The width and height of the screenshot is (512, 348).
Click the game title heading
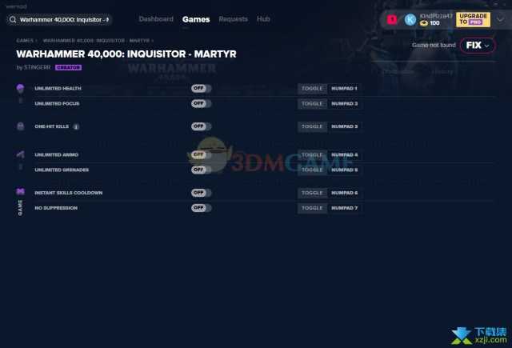pyautogui.click(x=126, y=54)
